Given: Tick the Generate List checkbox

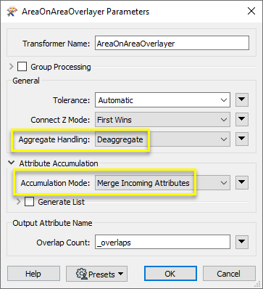Looking at the screenshot, I should tap(29, 202).
